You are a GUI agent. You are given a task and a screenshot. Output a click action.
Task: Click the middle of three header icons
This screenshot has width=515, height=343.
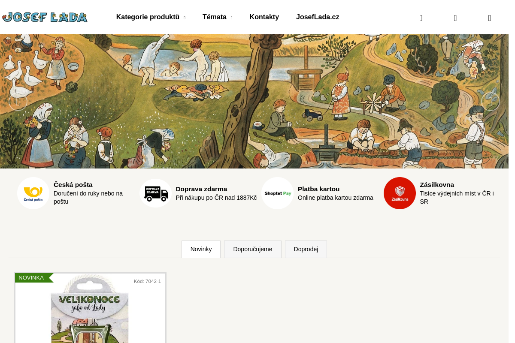coord(455,18)
